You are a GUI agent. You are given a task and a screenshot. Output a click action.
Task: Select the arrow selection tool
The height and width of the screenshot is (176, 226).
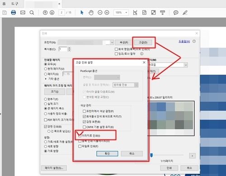point(82,13)
